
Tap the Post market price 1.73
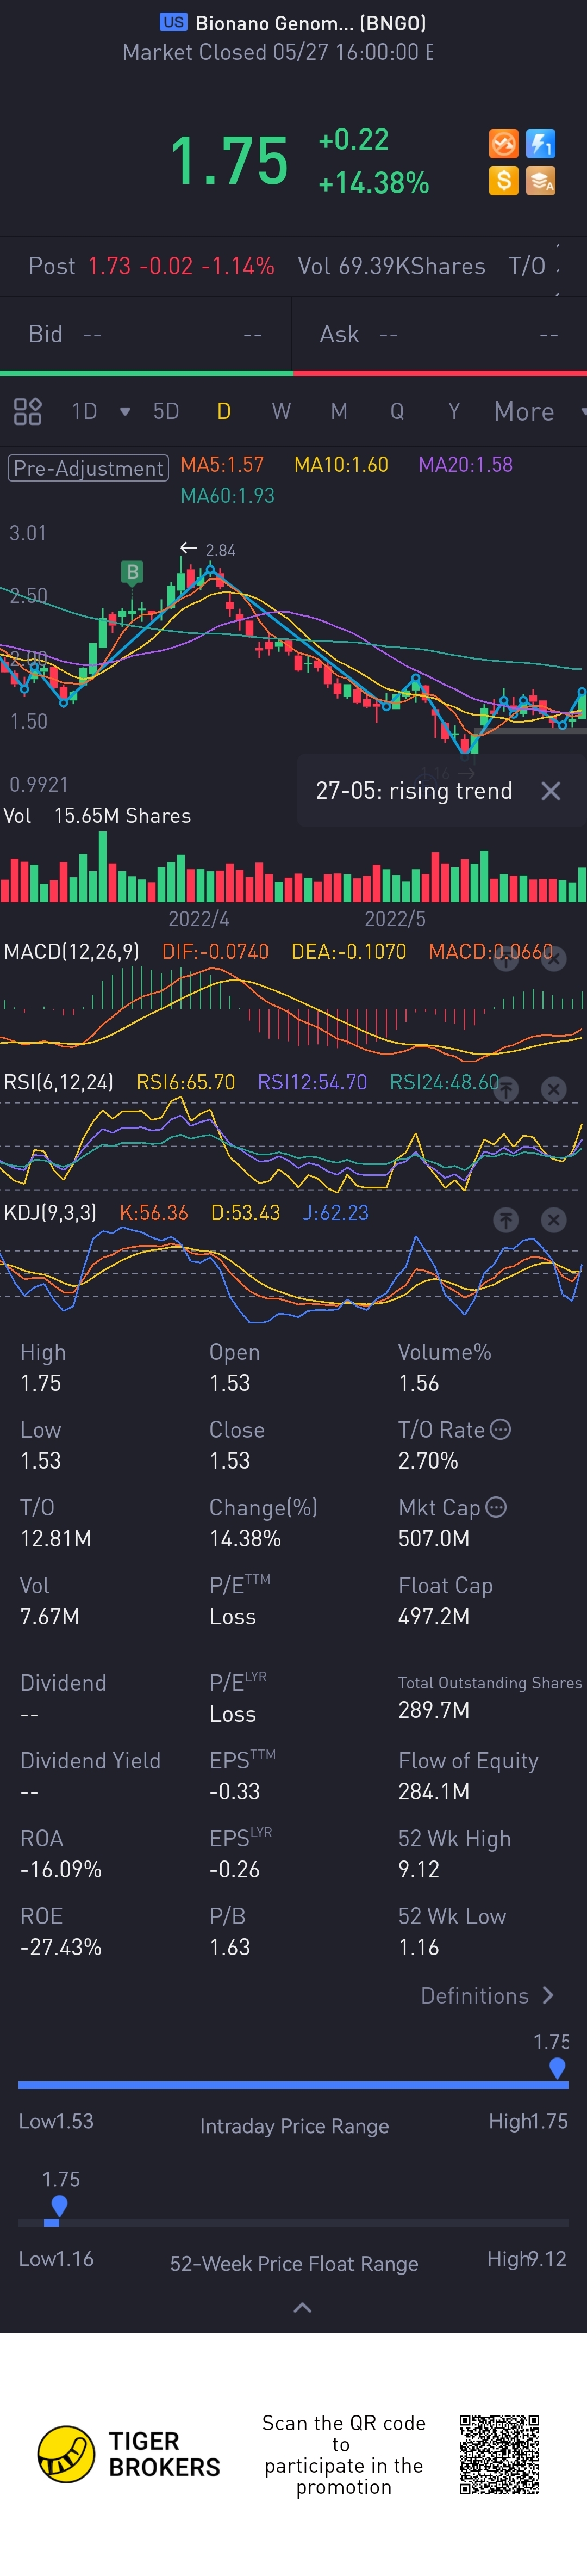pyautogui.click(x=109, y=266)
